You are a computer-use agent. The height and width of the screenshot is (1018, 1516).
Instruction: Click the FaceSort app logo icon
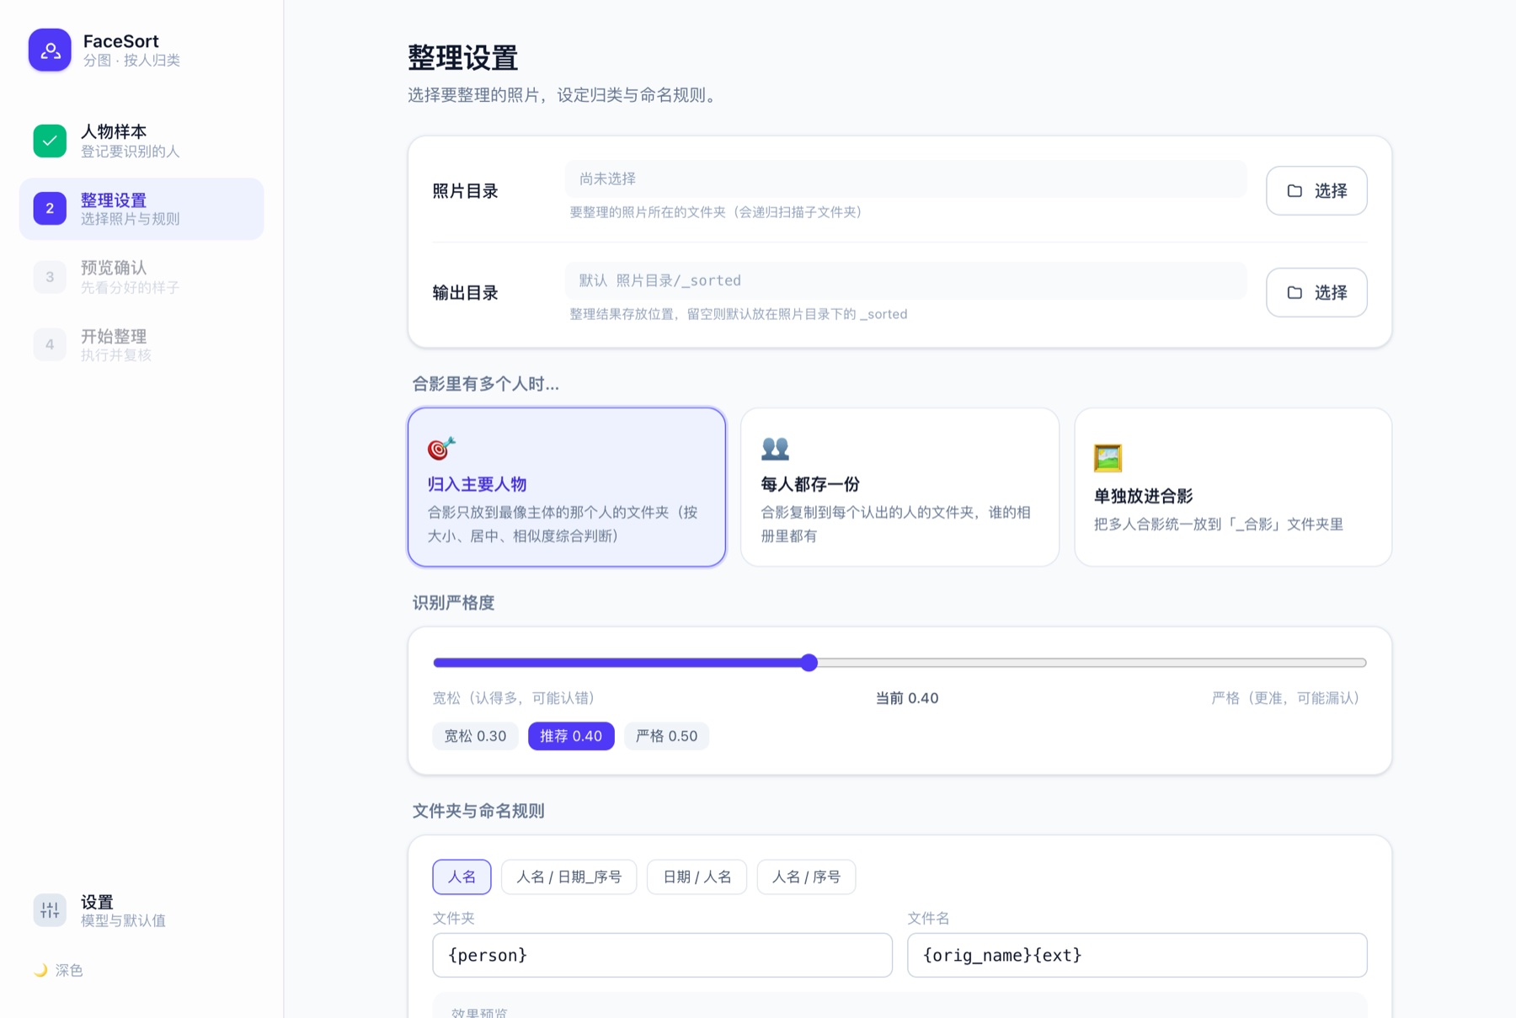coord(50,50)
